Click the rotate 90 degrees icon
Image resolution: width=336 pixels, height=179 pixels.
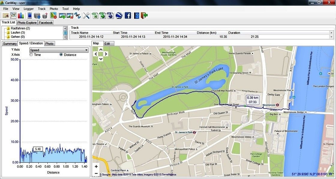point(78,16)
